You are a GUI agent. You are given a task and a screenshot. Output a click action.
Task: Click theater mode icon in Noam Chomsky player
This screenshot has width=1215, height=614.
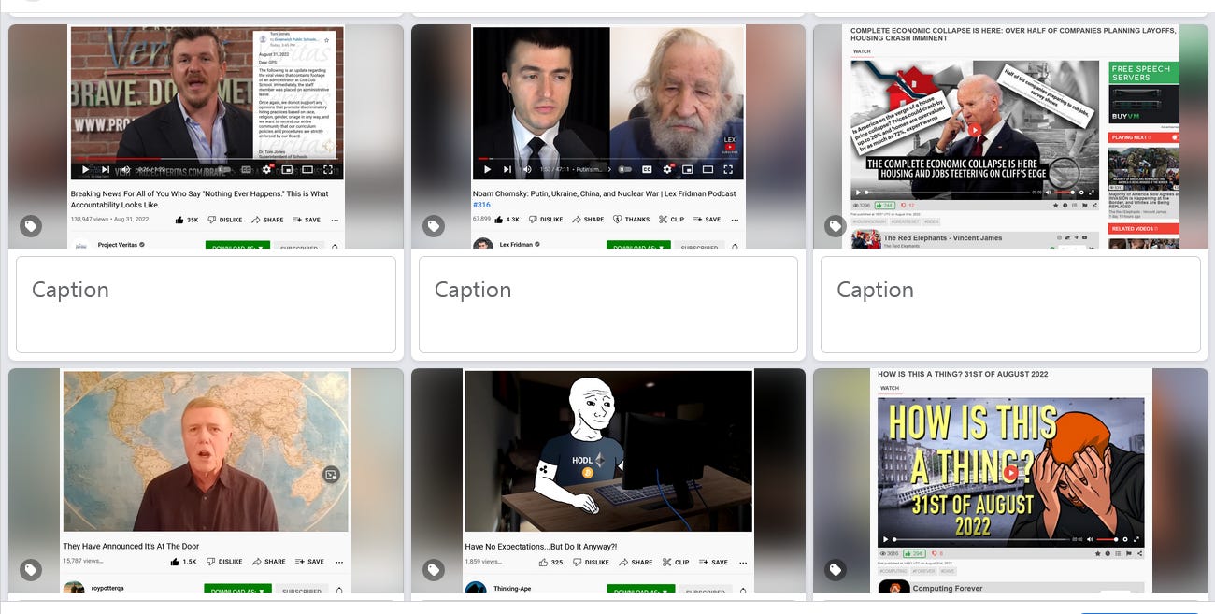[x=708, y=169]
